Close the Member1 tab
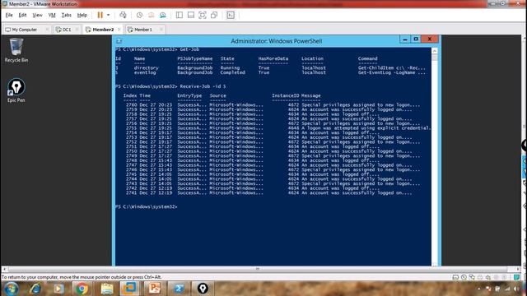Screen dimensions: 527x296 click(x=161, y=30)
